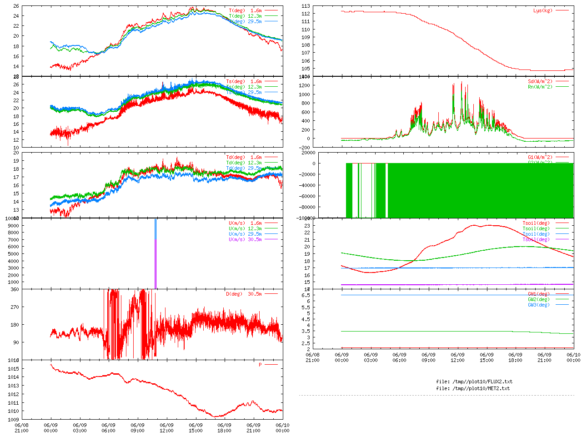Select the U(m/s) 30.5m legend entry
The width and height of the screenshot is (582, 436).
tap(245, 240)
